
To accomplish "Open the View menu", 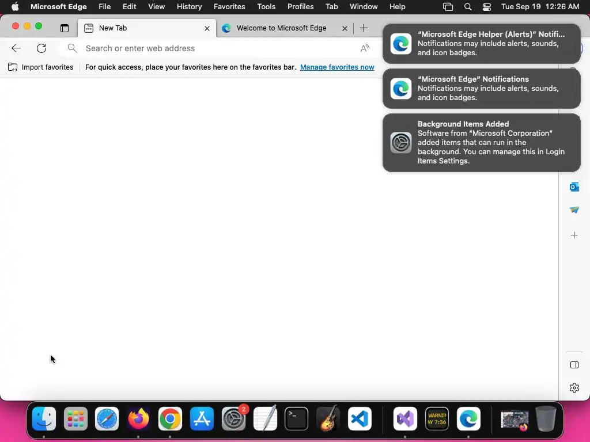I will 157,7.
